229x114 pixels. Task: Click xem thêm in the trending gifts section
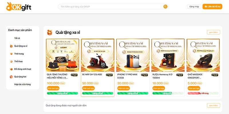(213, 105)
